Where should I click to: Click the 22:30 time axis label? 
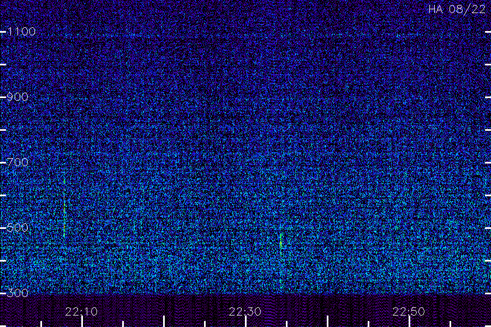click(245, 312)
